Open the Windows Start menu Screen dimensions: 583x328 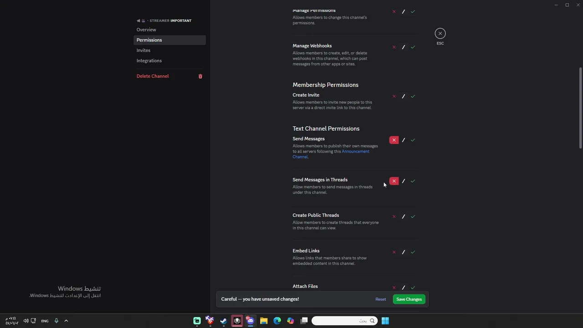(385, 321)
